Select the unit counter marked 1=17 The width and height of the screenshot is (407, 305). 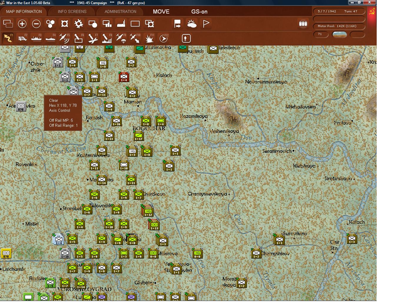pos(138,136)
